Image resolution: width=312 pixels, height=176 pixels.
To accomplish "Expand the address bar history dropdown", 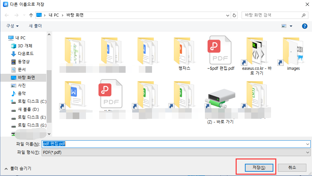I will point(228,15).
